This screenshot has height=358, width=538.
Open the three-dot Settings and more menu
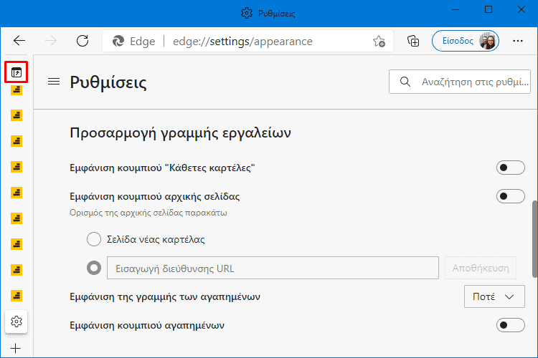click(517, 41)
